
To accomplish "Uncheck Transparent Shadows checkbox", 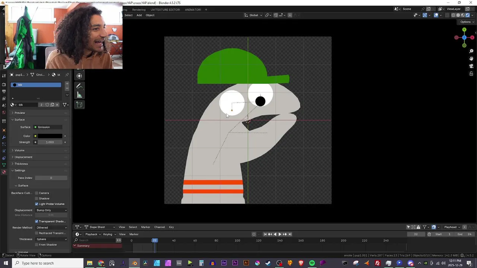I will click(37, 221).
